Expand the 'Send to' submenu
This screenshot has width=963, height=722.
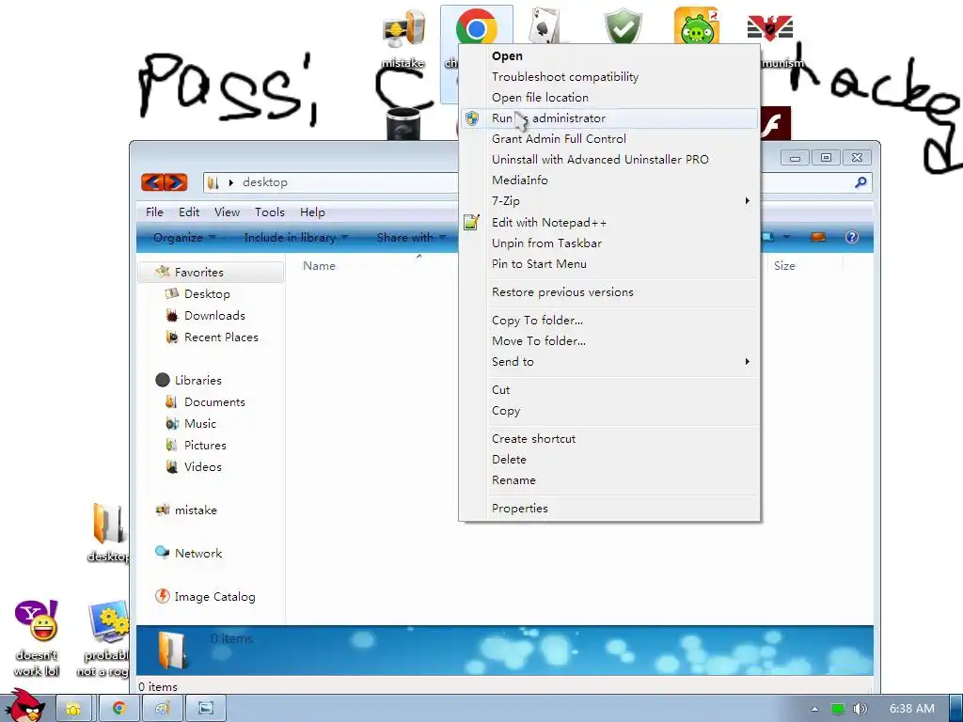(x=609, y=362)
